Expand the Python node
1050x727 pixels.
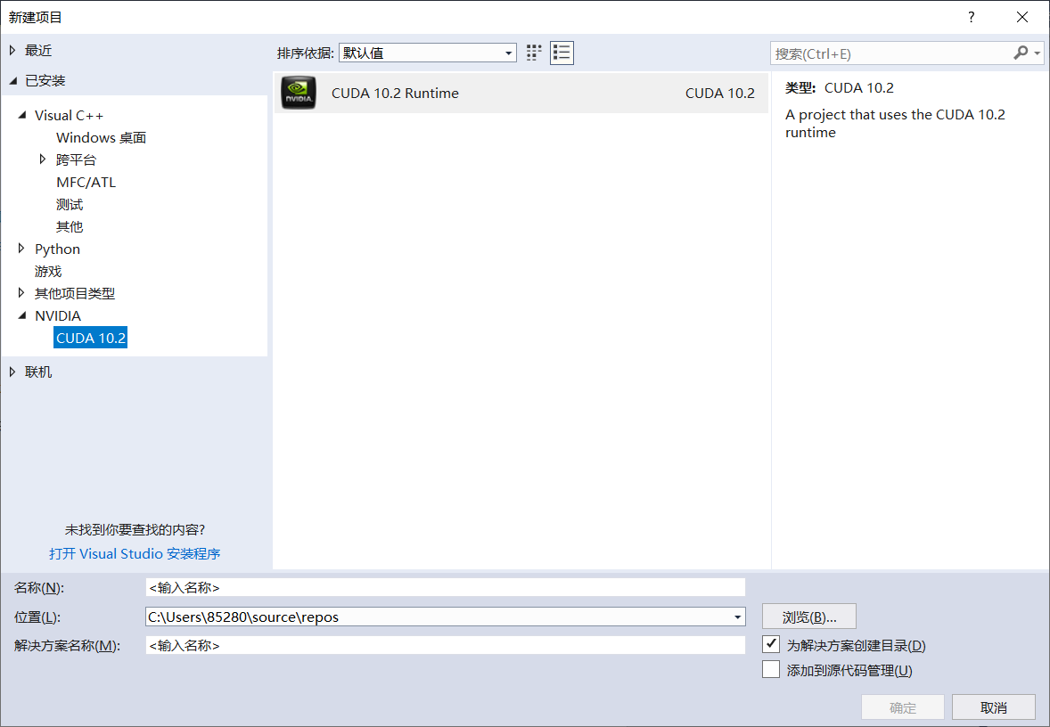21,249
